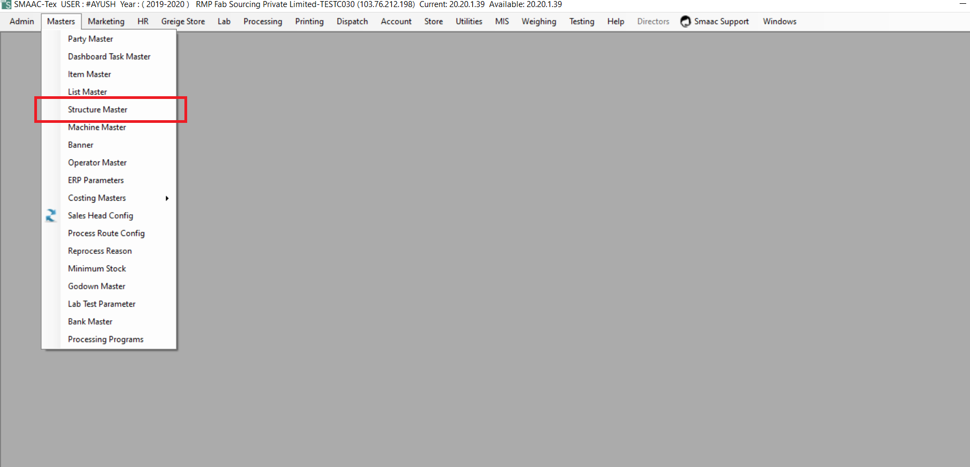Open the Processing menu
The image size is (970, 467).
click(263, 22)
